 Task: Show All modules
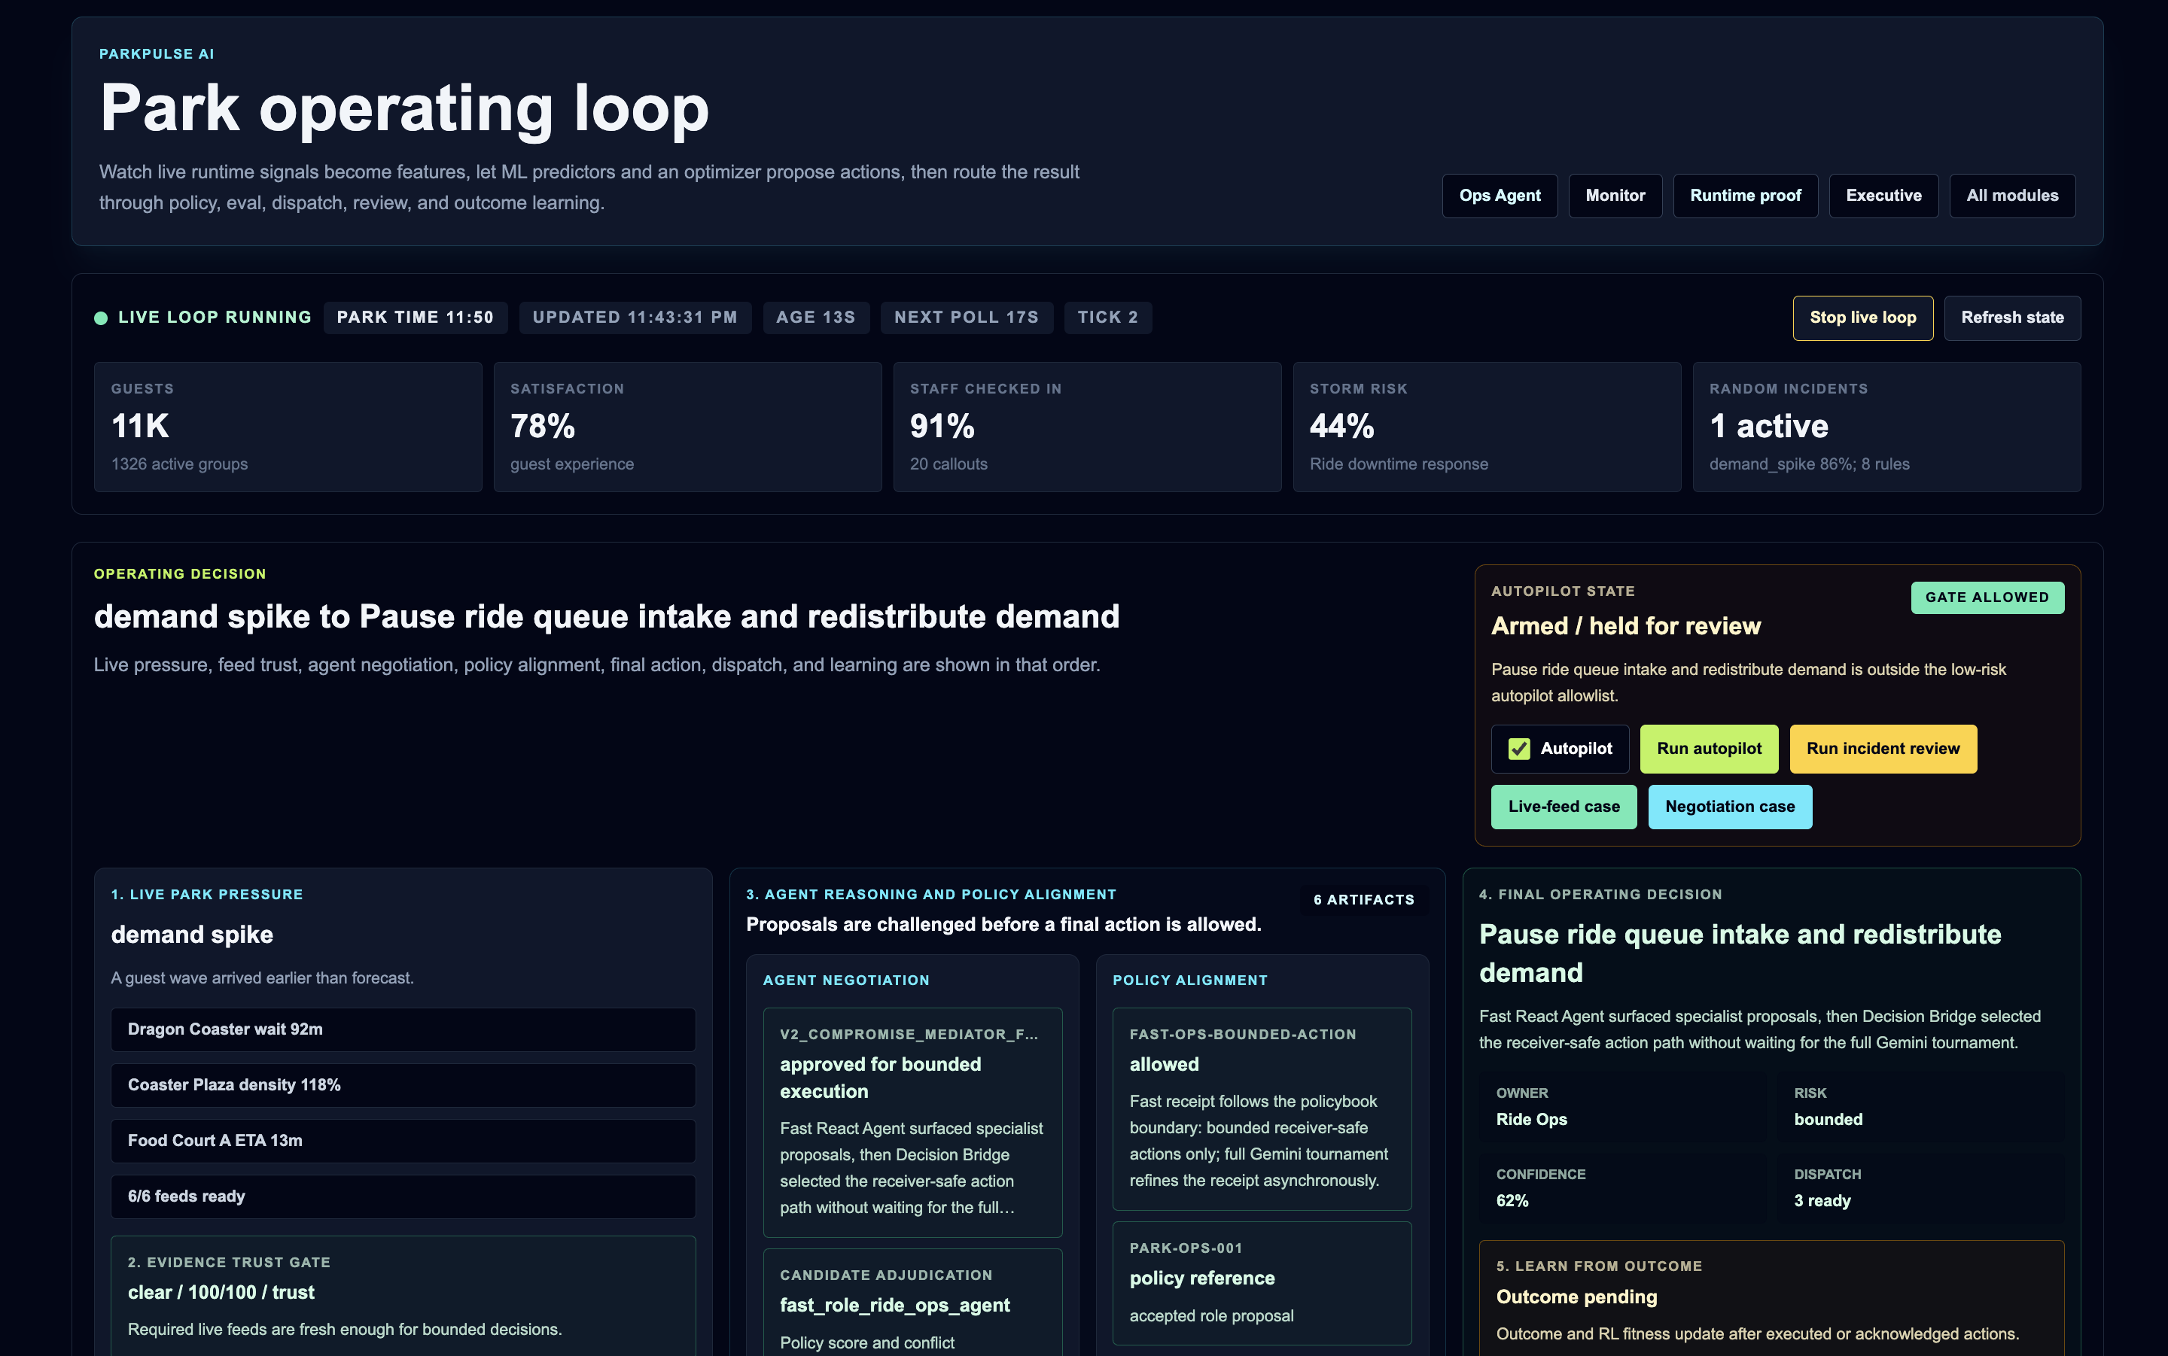[x=2012, y=196]
